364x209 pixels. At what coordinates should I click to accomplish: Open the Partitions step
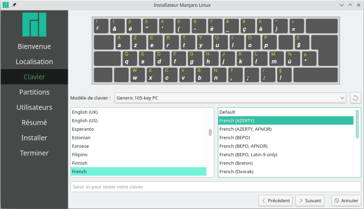[35, 92]
